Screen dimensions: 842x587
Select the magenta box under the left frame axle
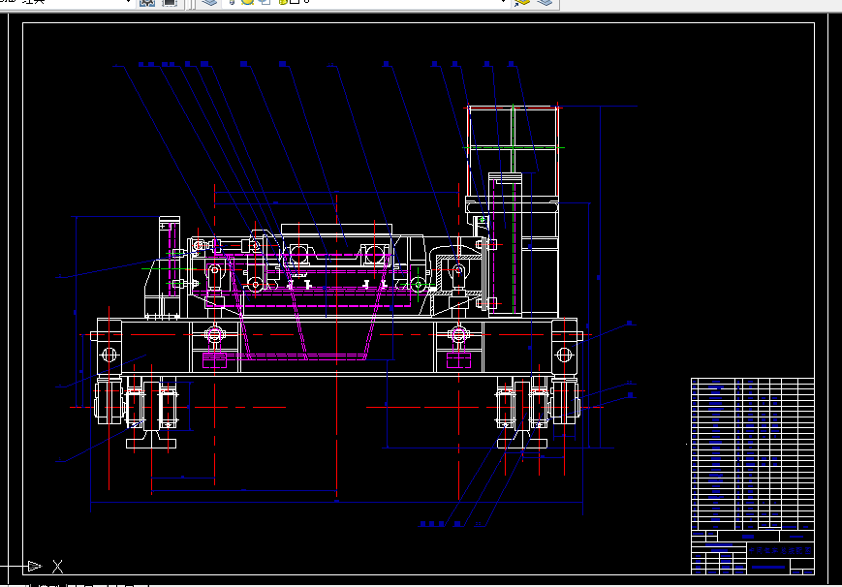(214, 360)
